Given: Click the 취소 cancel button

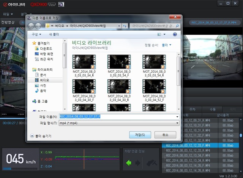Looking at the screenshot, I should click(x=165, y=135).
